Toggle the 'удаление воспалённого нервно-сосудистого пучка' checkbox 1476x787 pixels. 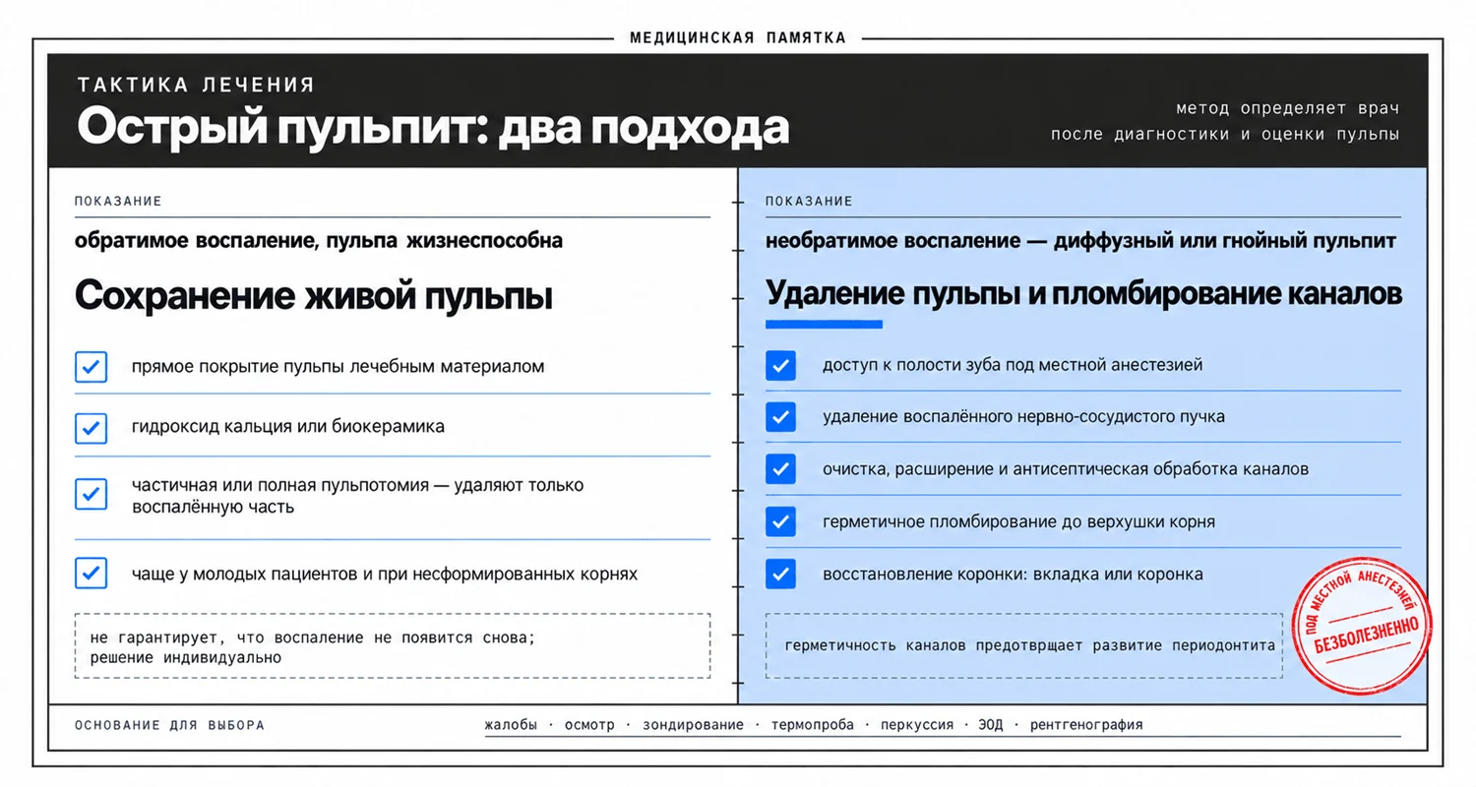point(780,416)
